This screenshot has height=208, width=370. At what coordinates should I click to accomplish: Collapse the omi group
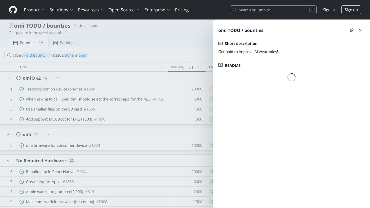pos(8,134)
